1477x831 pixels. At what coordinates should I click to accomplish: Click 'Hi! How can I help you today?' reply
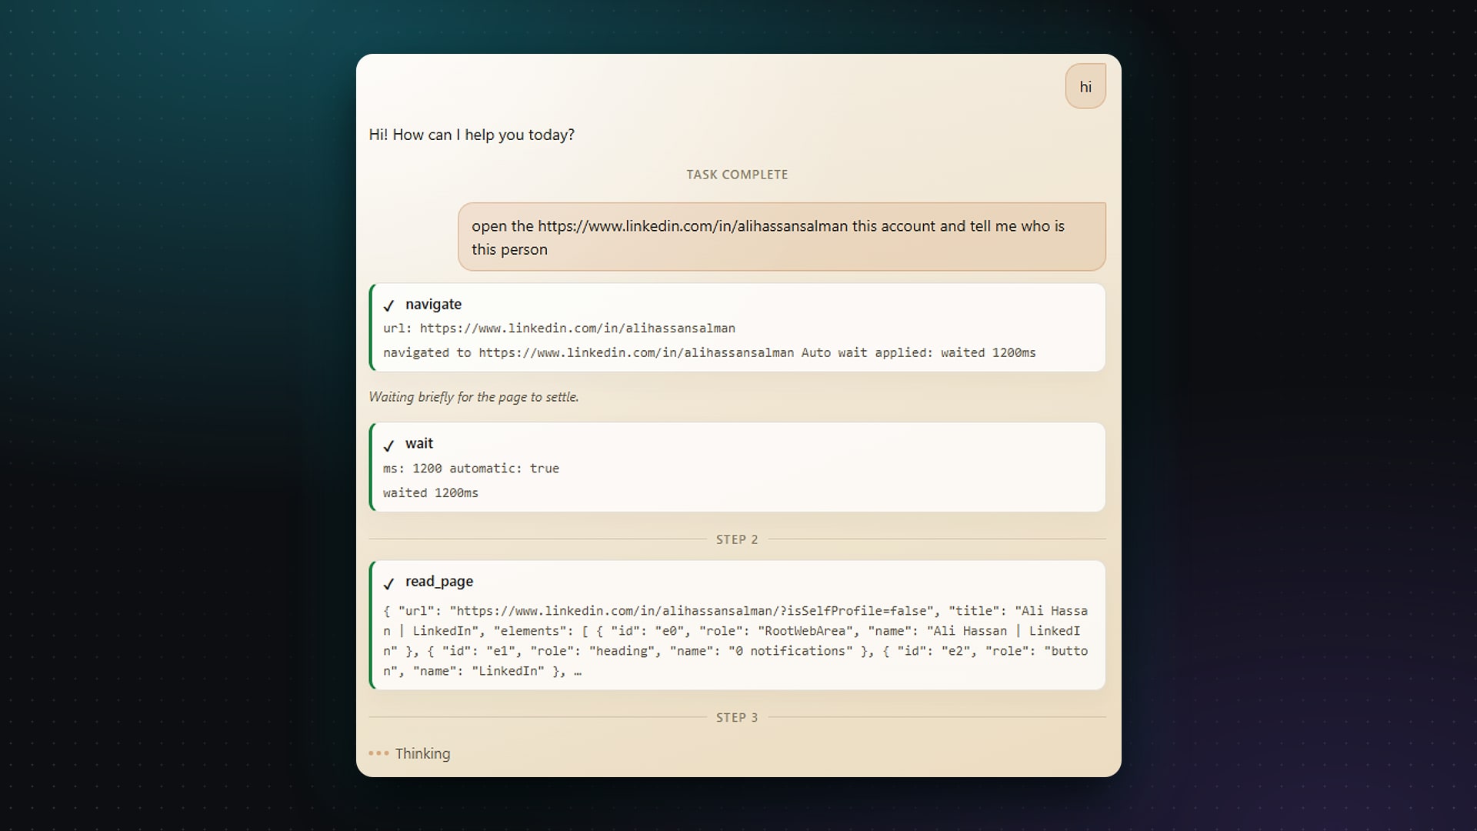472,135
